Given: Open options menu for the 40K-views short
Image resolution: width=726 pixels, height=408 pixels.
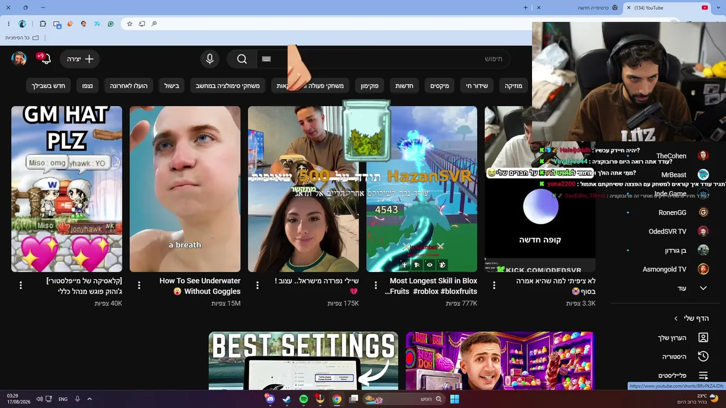Looking at the screenshot, I should (21, 286).
